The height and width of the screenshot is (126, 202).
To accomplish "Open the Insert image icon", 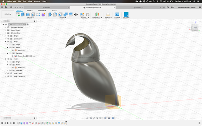I will tap(117, 14).
